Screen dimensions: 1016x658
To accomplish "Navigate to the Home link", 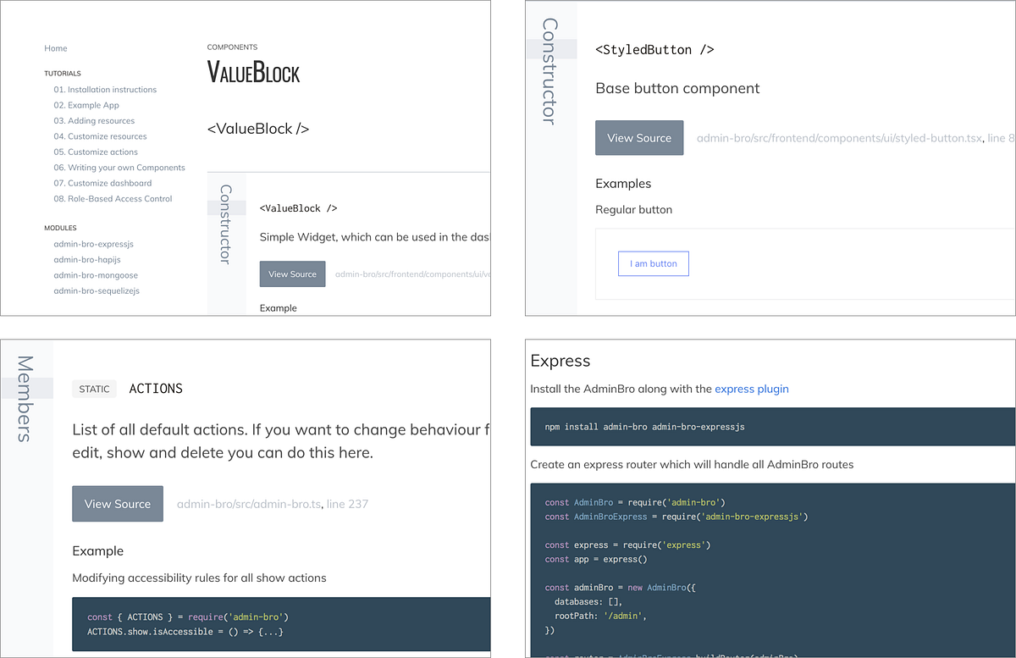I will coord(55,48).
